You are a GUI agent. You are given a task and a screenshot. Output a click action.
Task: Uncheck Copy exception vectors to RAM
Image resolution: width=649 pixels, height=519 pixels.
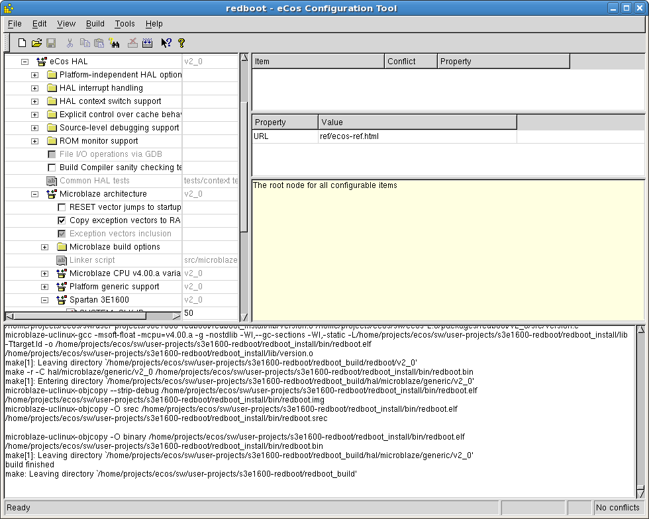click(x=62, y=220)
